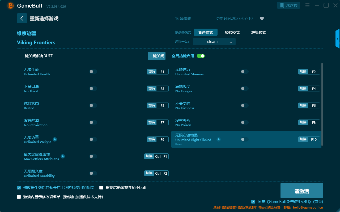Click the star on Unlimited Right Clicked Item
This screenshot has width=340, height=212.
coord(219,139)
